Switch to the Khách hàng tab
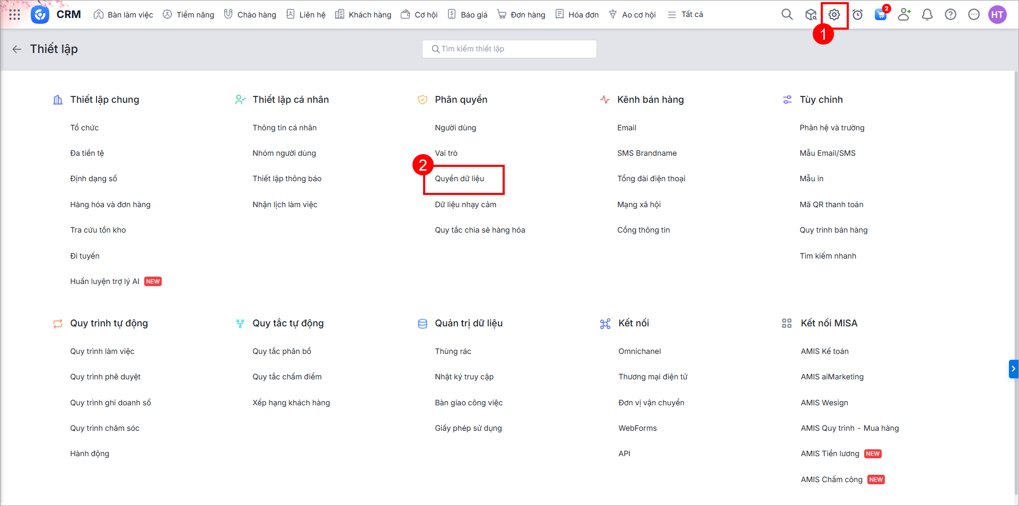The image size is (1019, 506). click(x=363, y=15)
